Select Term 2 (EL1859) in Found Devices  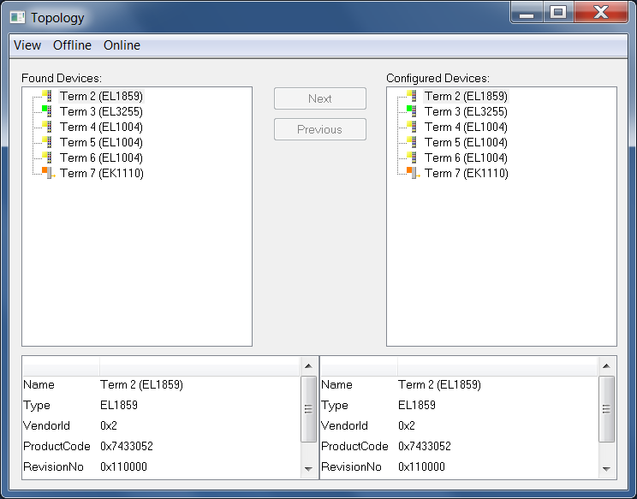click(x=101, y=96)
